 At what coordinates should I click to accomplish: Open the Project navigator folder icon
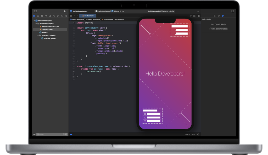(x=34, y=16)
